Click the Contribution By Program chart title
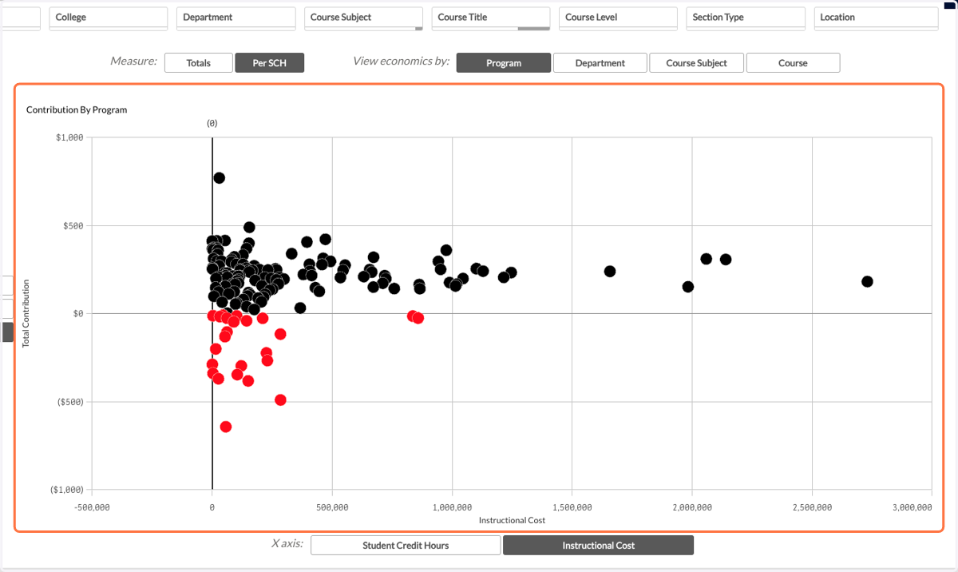 coord(77,109)
